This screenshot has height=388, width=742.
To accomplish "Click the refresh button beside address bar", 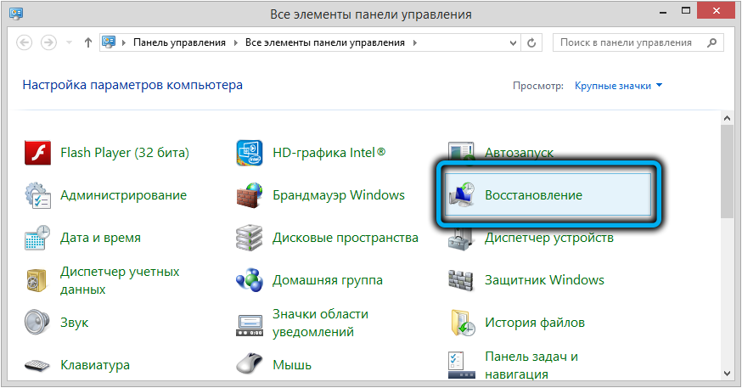I will click(x=532, y=42).
